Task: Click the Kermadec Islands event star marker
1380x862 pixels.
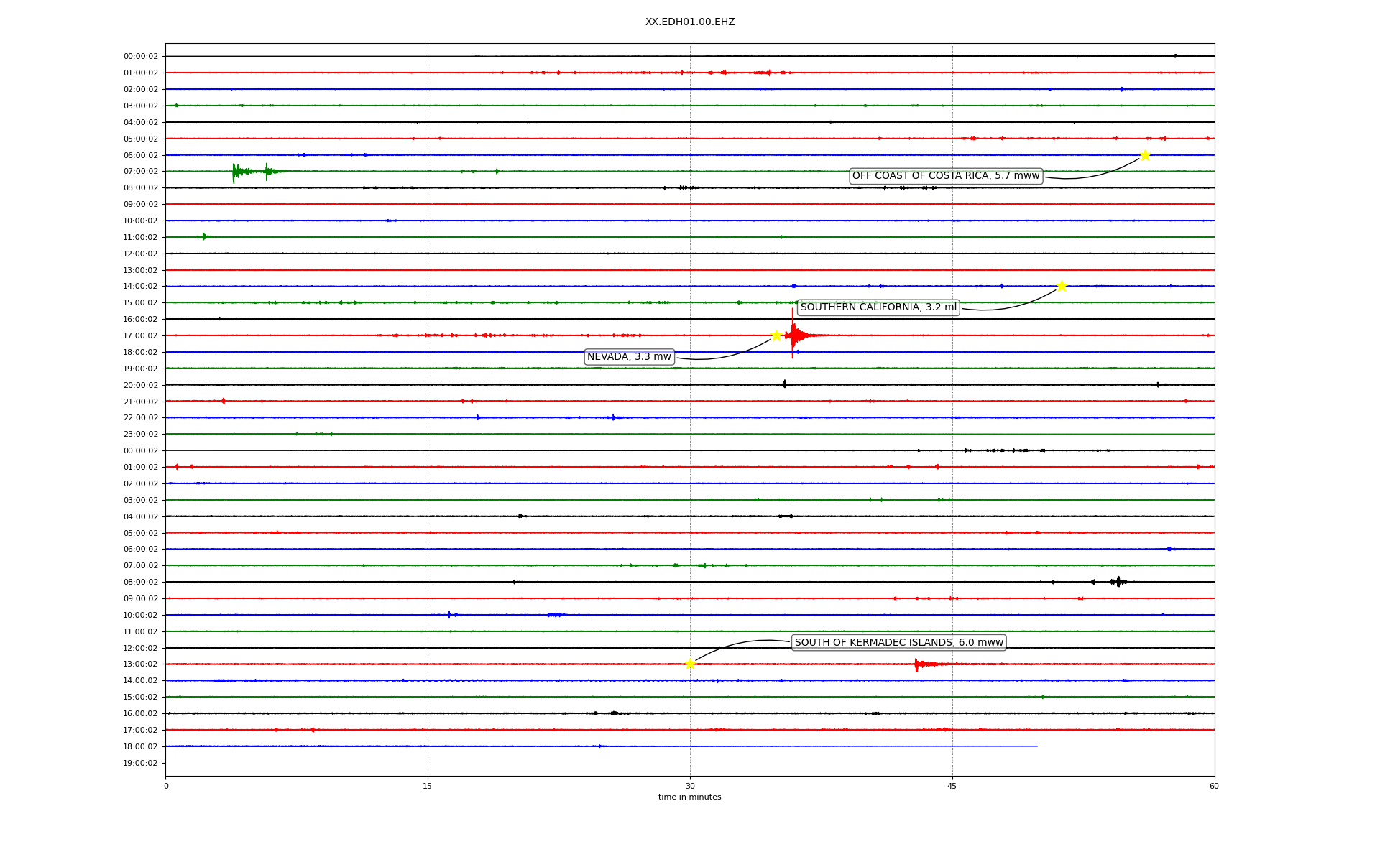Action: pos(690,664)
